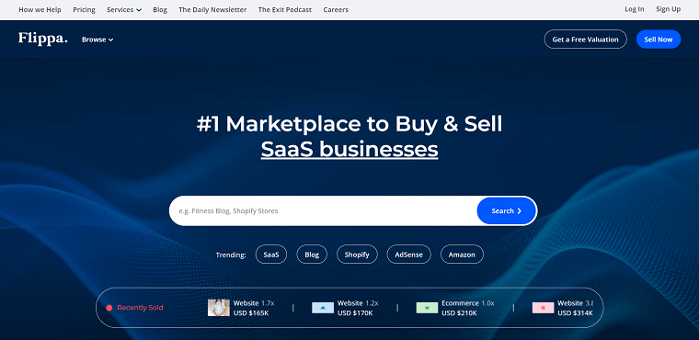Select the SaaS trending tag
This screenshot has width=699, height=340.
pyautogui.click(x=271, y=255)
